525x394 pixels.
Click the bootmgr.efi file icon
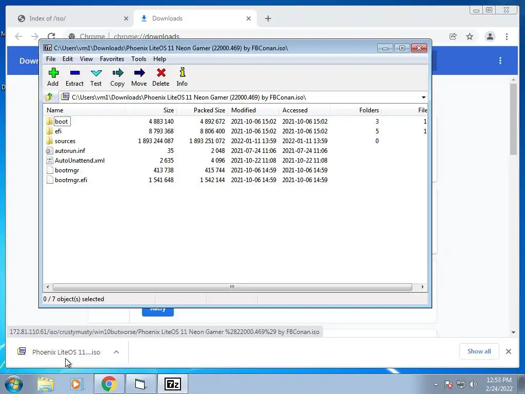[x=50, y=180]
